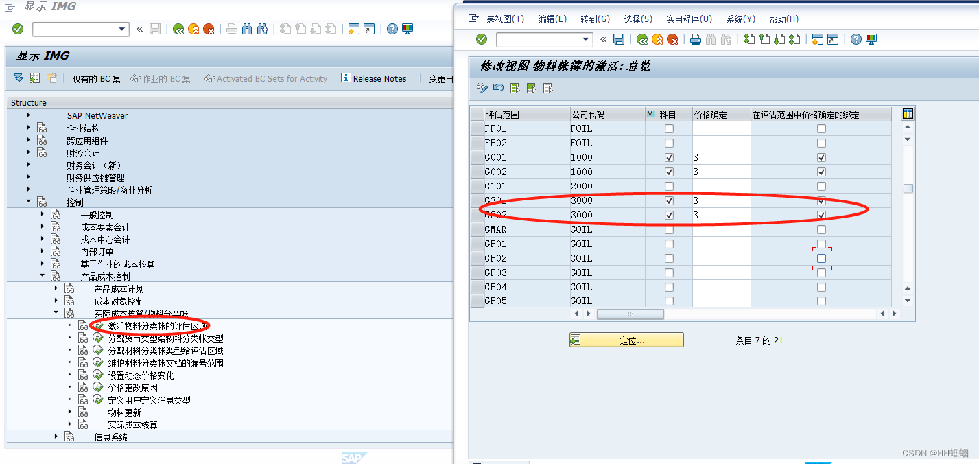The image size is (979, 464).
Task: Click the Undo icon below the view title
Action: click(x=498, y=88)
